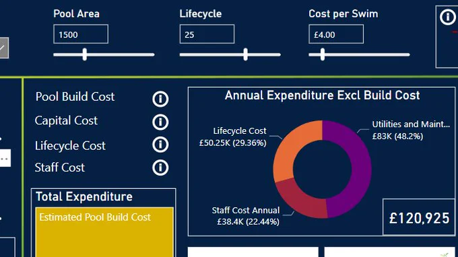
Task: Click the Staff Cost label
Action: tap(59, 168)
